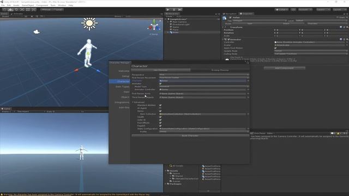Pick object for First Person Arms field
Viewport: 349px width, 196px height.
(248, 94)
